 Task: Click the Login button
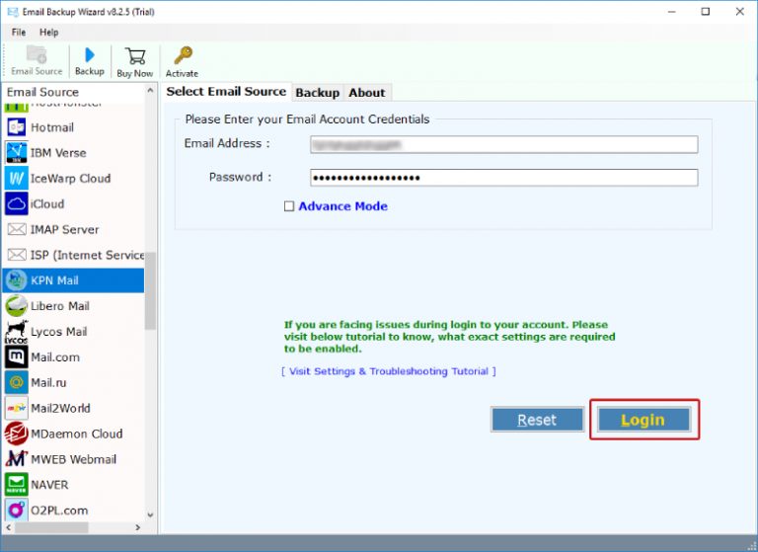[644, 420]
